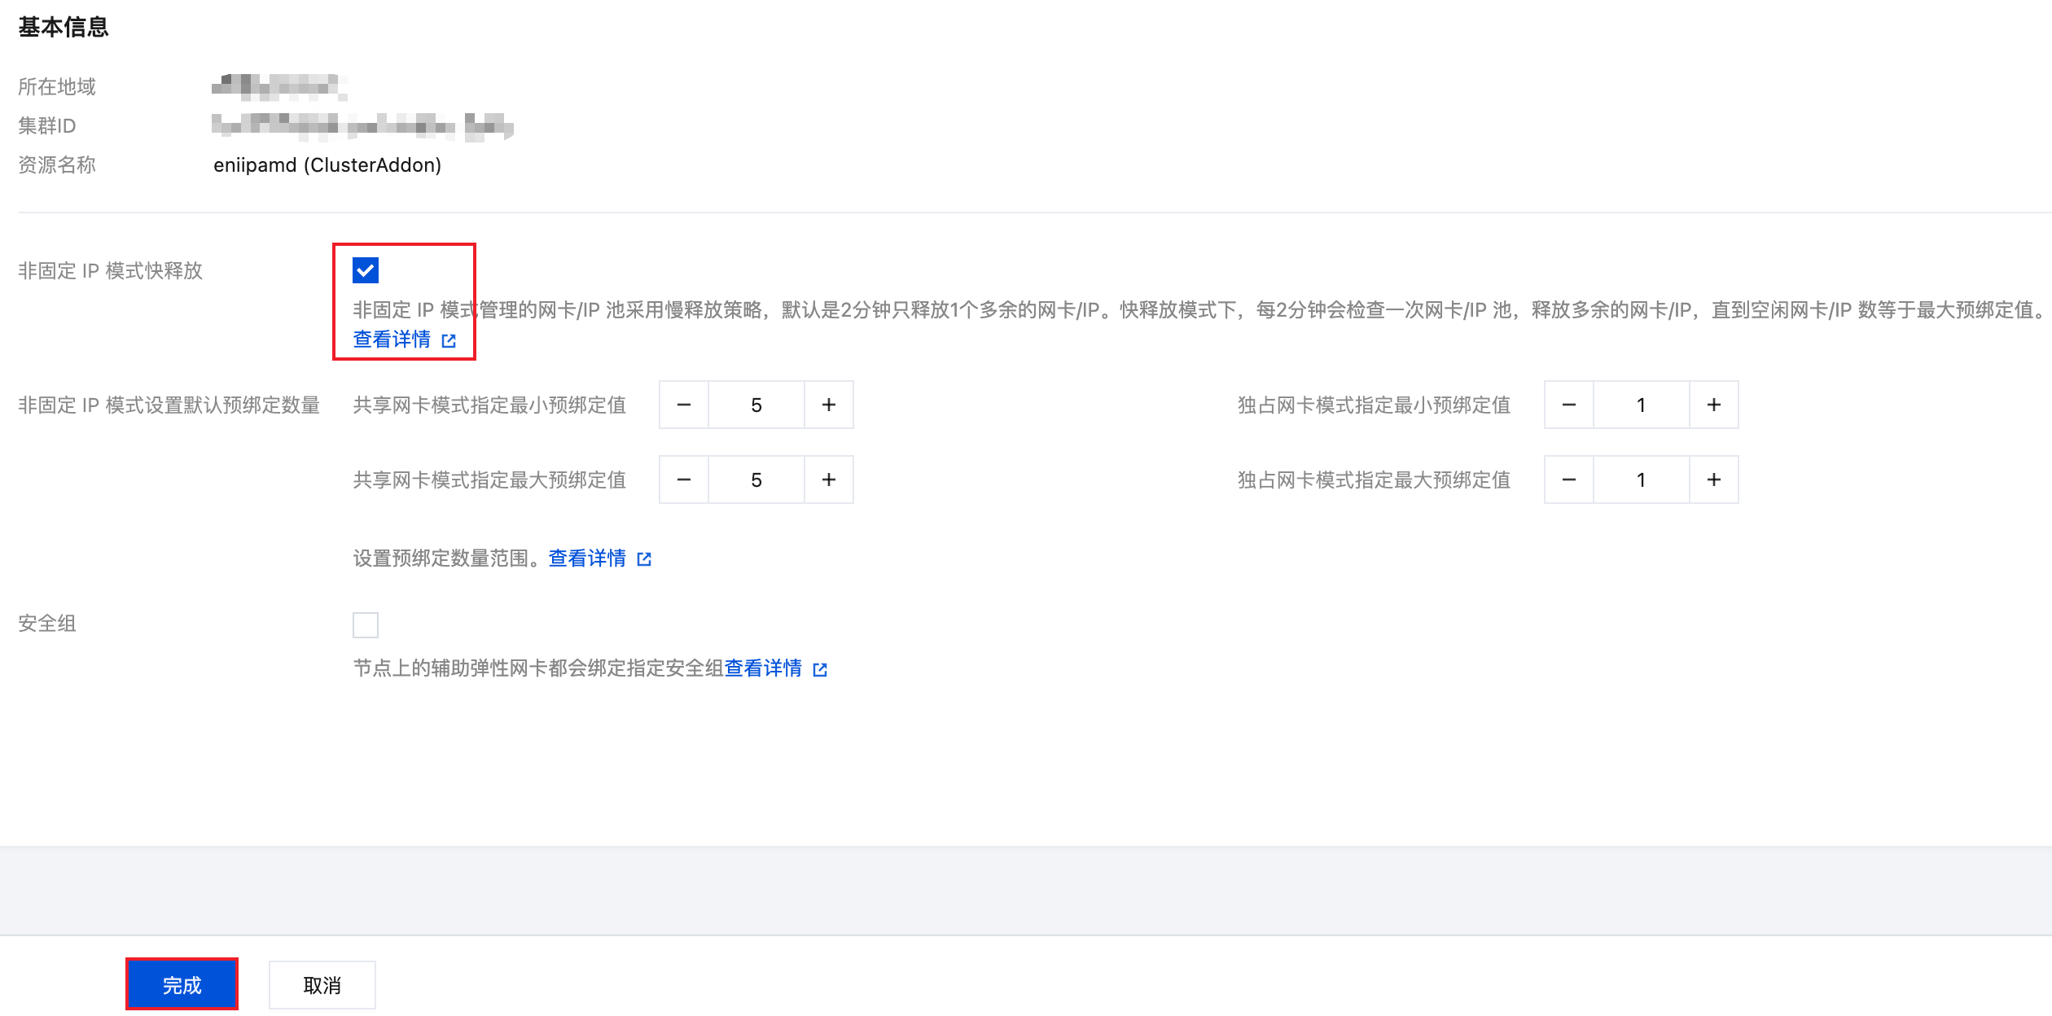
Task: Click the 非固定 IP 模式设置默认预绑定数量 label
Action: point(169,405)
